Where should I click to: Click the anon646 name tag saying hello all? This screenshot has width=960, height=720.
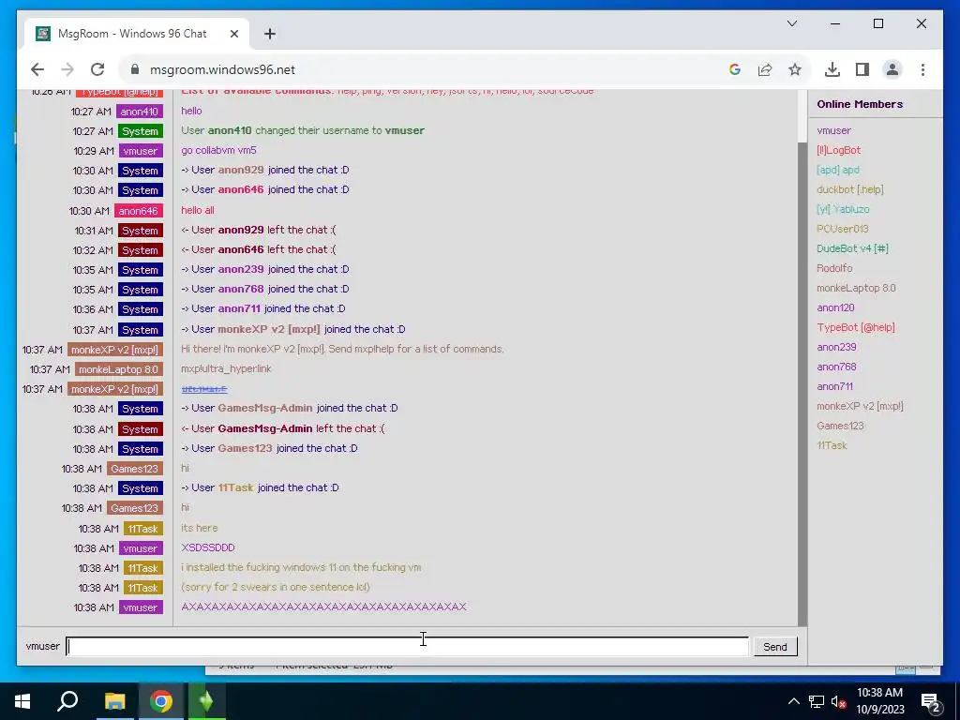139,211
